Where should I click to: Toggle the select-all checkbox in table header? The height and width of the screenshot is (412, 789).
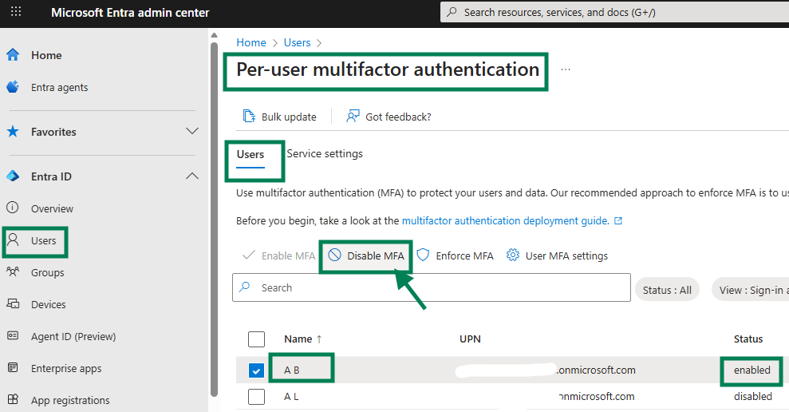click(256, 339)
